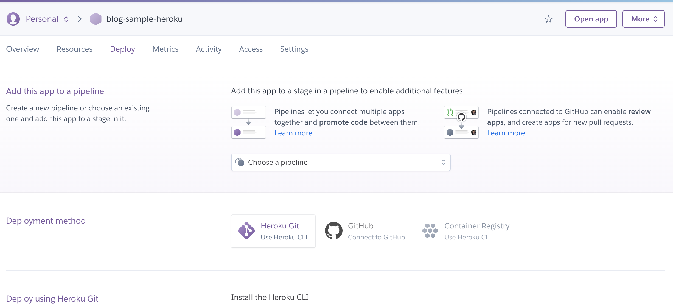Click the Personal account avatar icon

(x=13, y=19)
